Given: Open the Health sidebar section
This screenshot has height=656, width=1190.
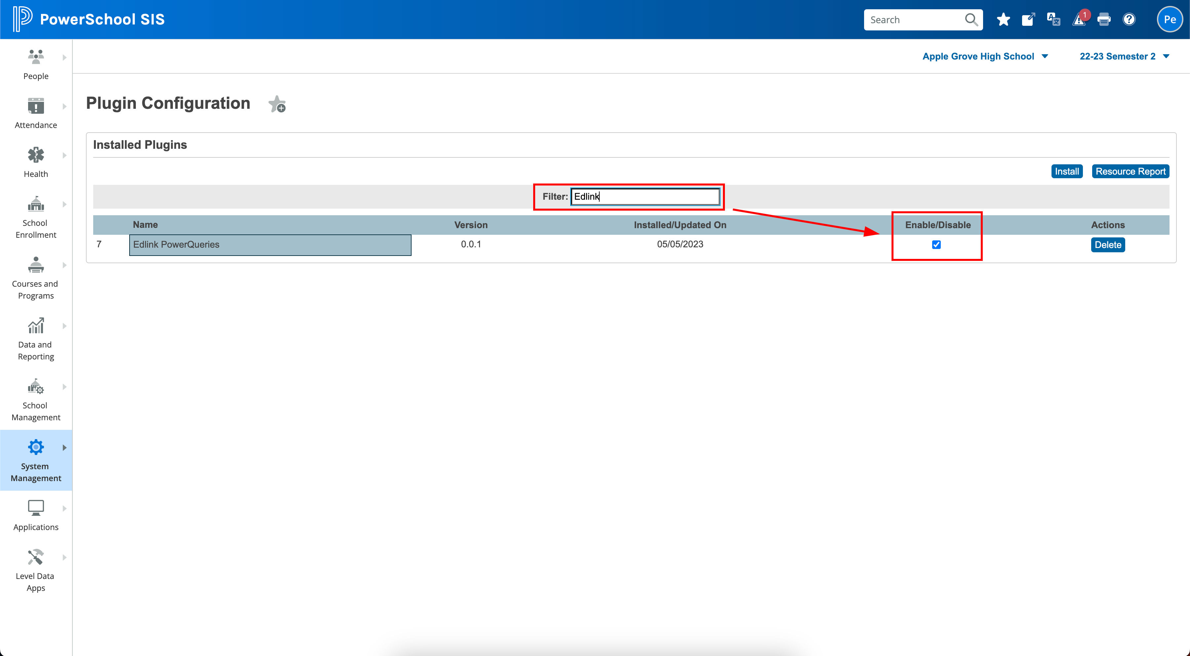Looking at the screenshot, I should point(36,162).
